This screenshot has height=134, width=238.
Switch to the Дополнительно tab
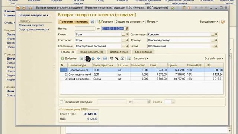(119, 52)
